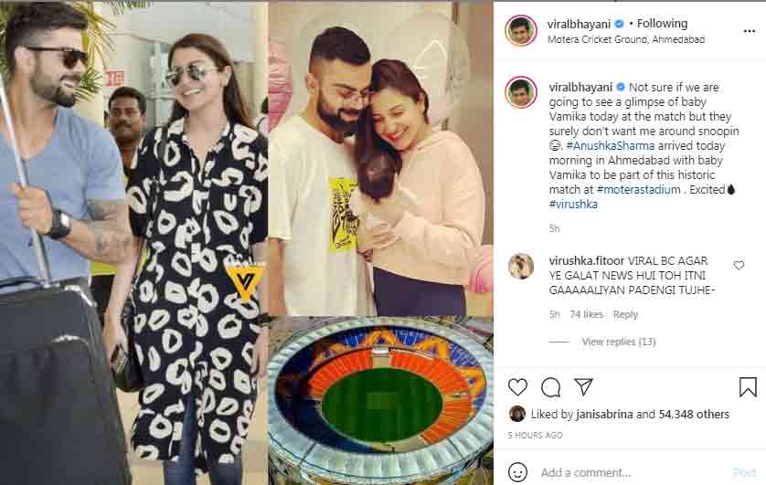
Task: Like the virushka.fitoor comment heart
Action: [x=739, y=265]
